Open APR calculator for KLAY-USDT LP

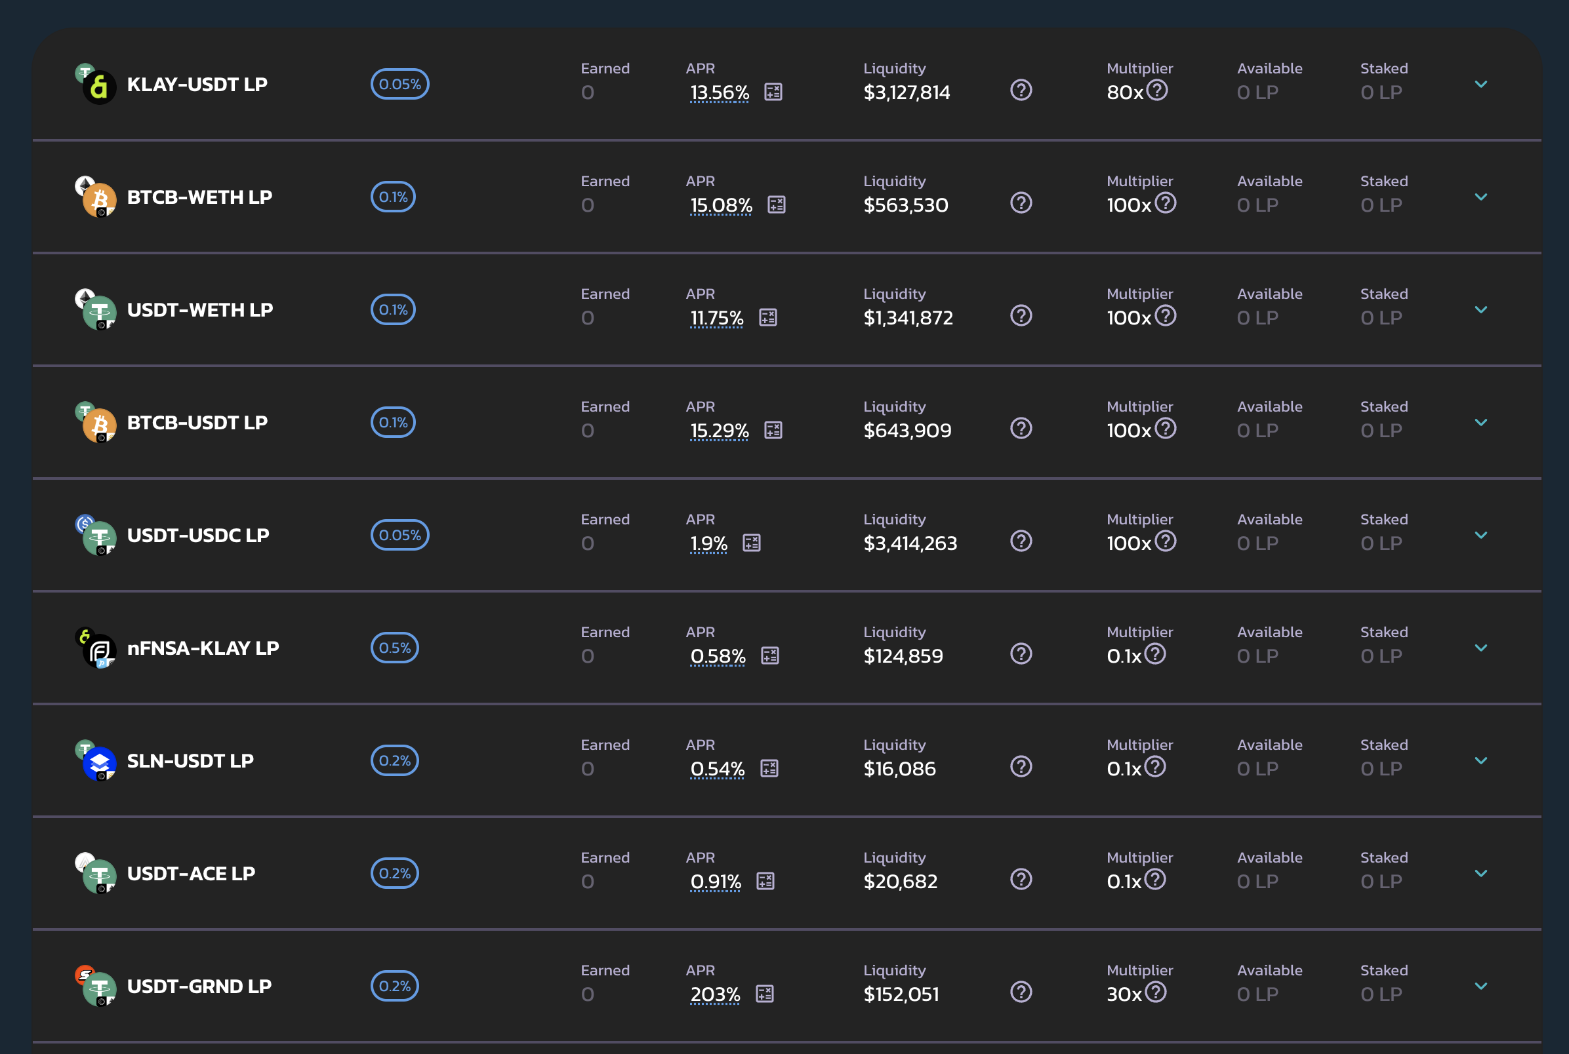[x=773, y=91]
